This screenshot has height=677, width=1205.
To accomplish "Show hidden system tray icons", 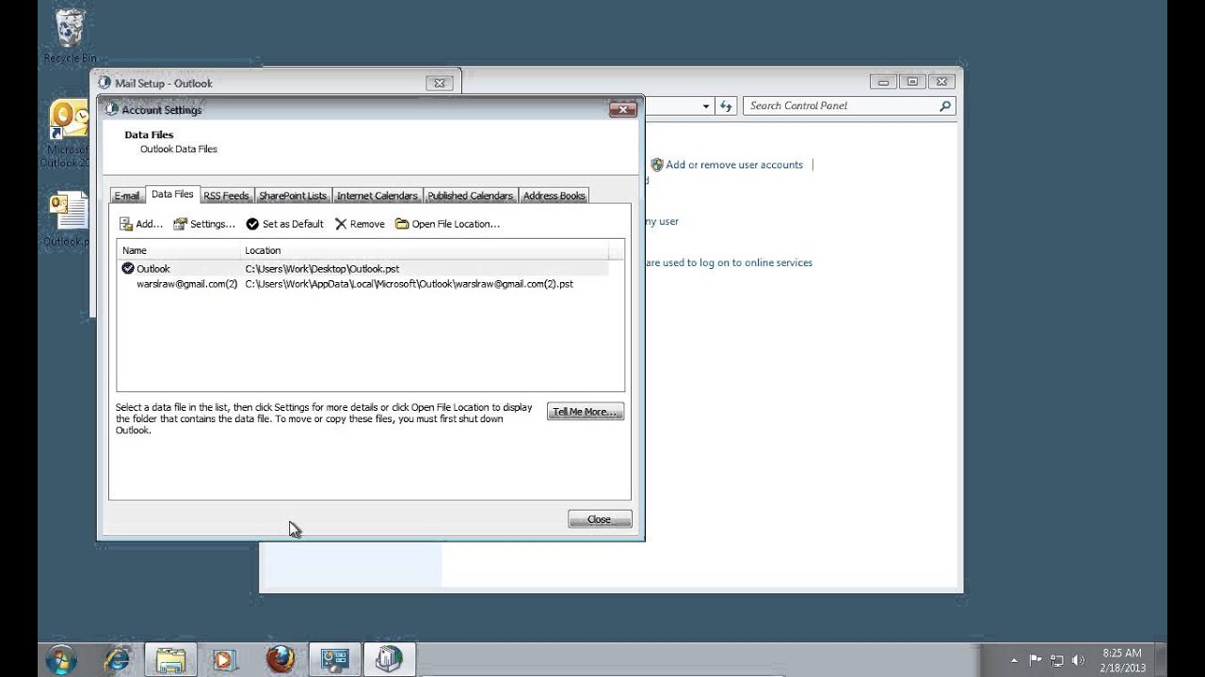I will click(1014, 660).
